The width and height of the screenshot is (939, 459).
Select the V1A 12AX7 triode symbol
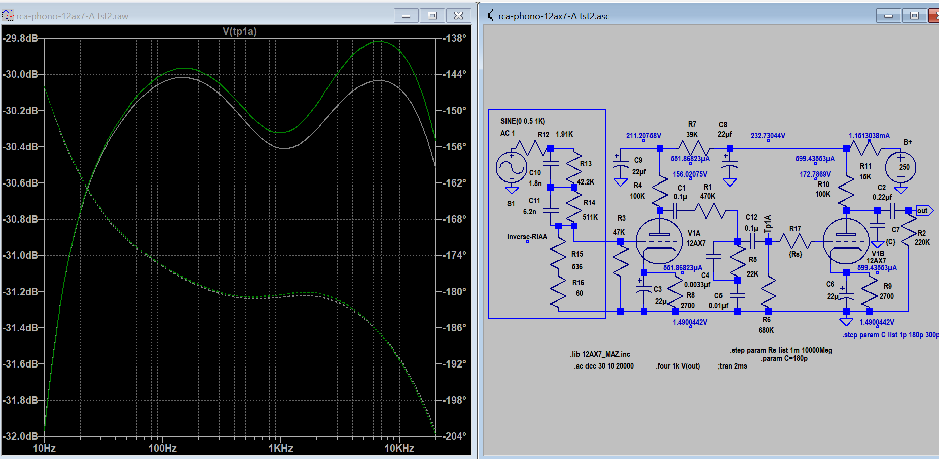pos(659,241)
